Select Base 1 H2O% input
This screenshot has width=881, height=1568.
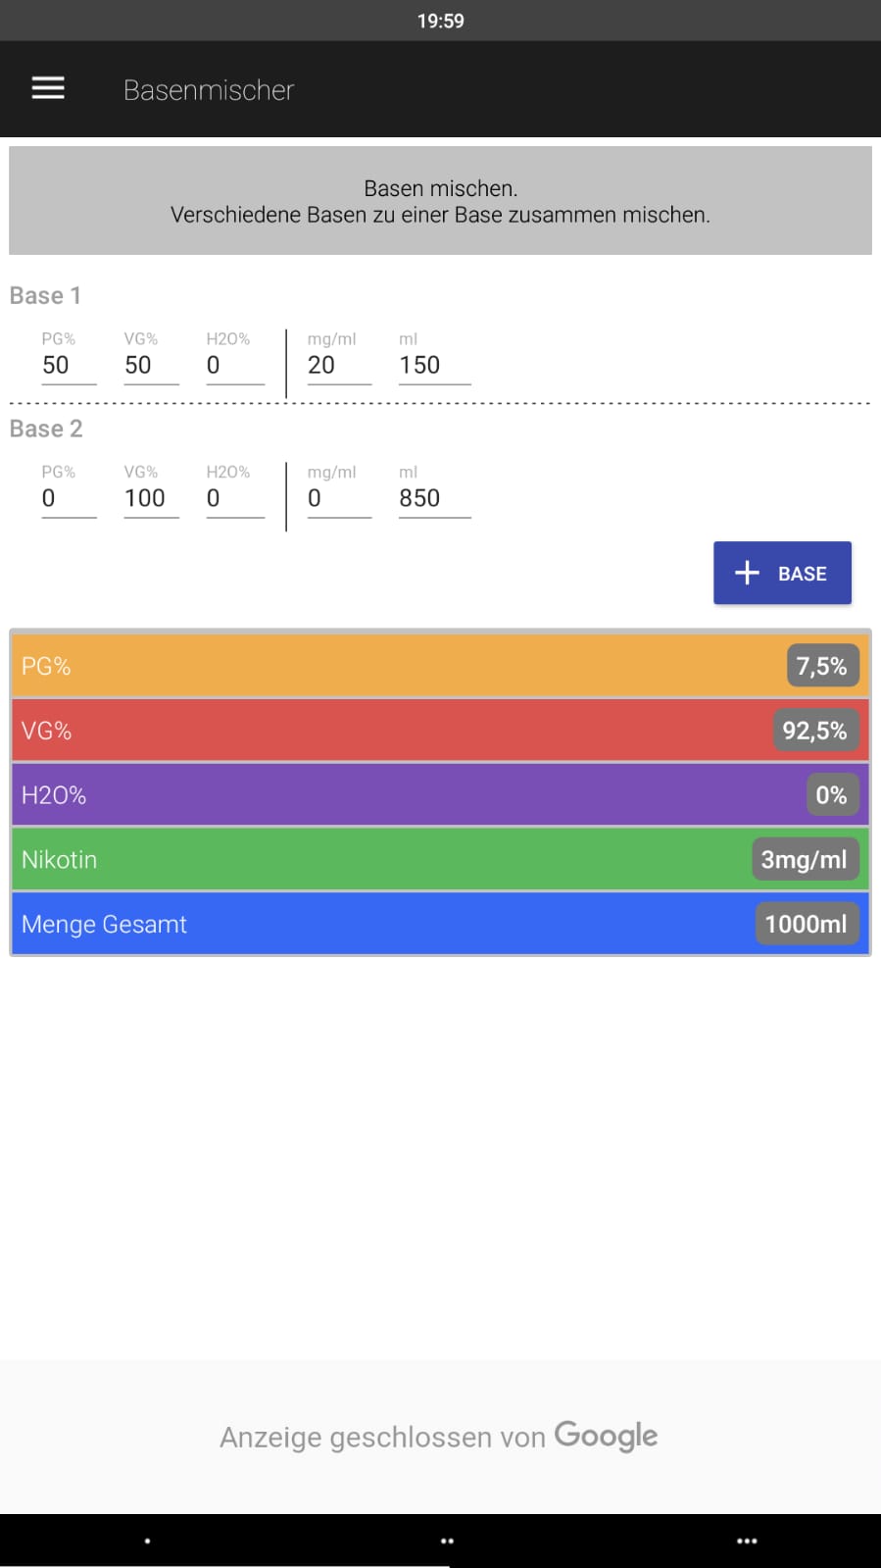pos(234,366)
